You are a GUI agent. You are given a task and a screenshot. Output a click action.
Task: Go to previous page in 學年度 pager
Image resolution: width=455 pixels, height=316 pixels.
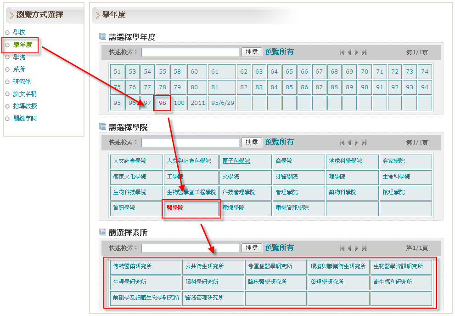[x=349, y=52]
